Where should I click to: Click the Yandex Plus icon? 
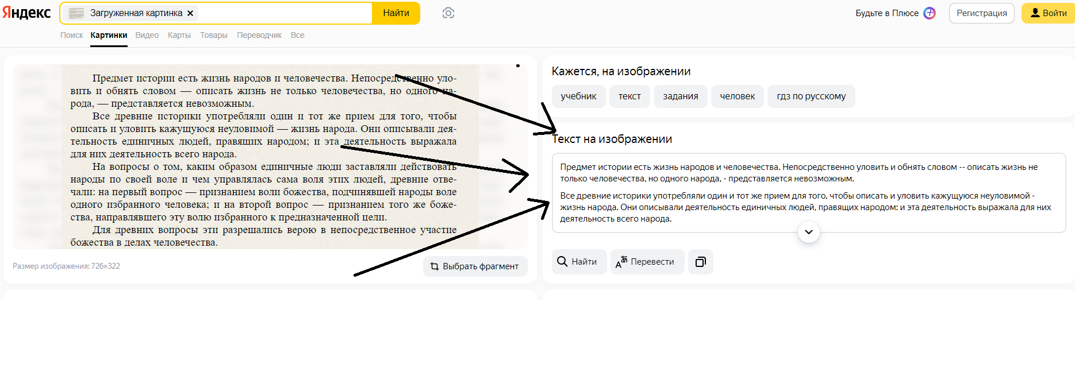point(930,13)
